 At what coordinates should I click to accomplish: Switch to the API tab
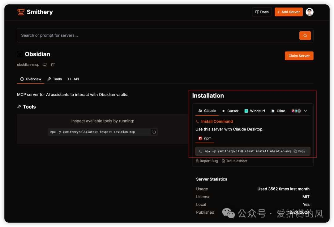[73, 79]
